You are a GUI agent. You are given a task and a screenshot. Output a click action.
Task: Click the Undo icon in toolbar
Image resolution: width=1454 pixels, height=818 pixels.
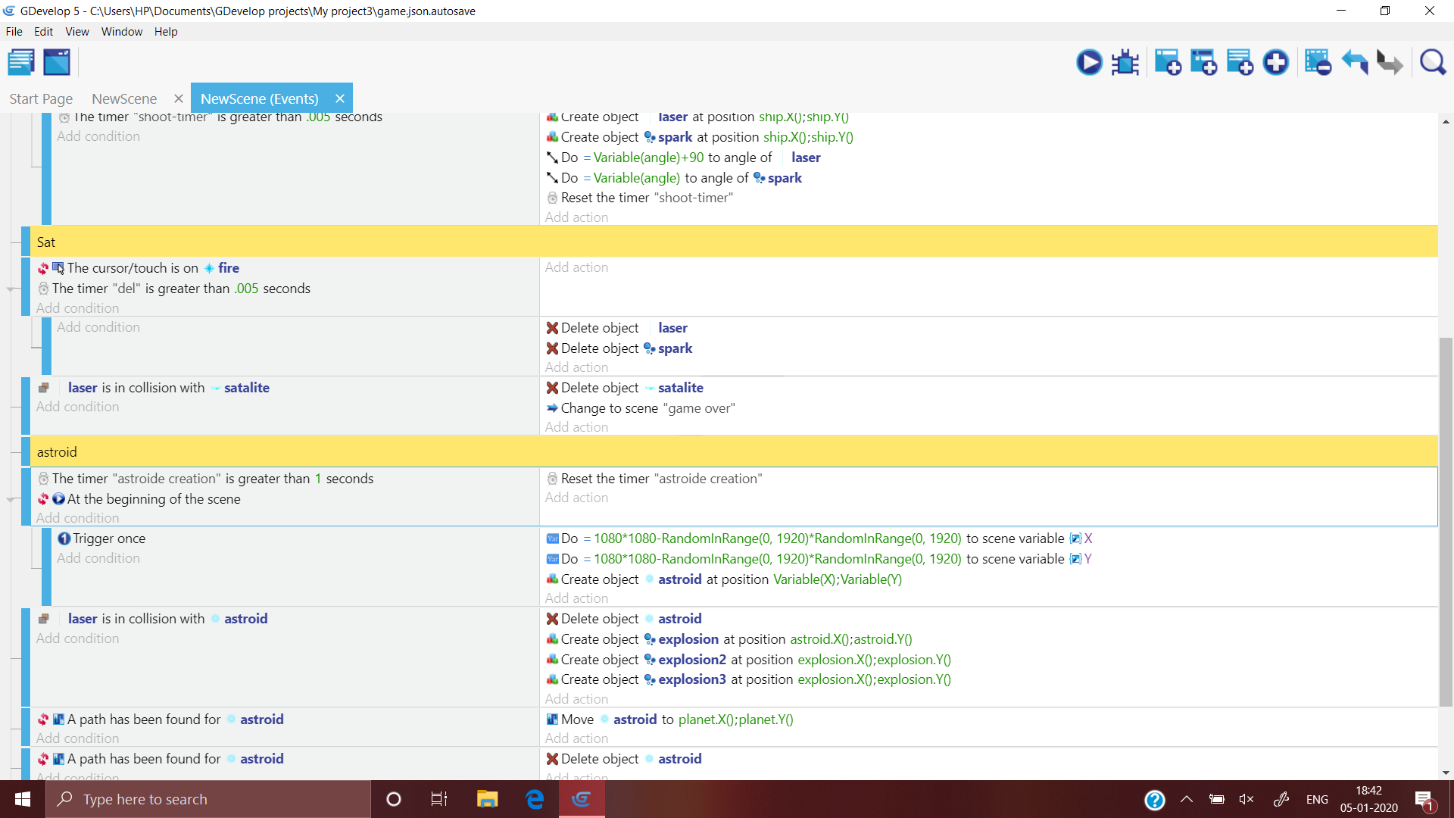[1355, 63]
